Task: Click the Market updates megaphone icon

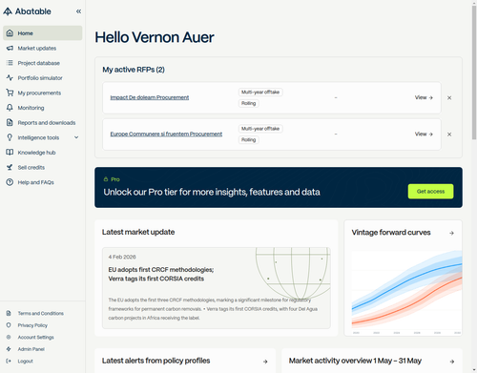Action: pos(10,48)
